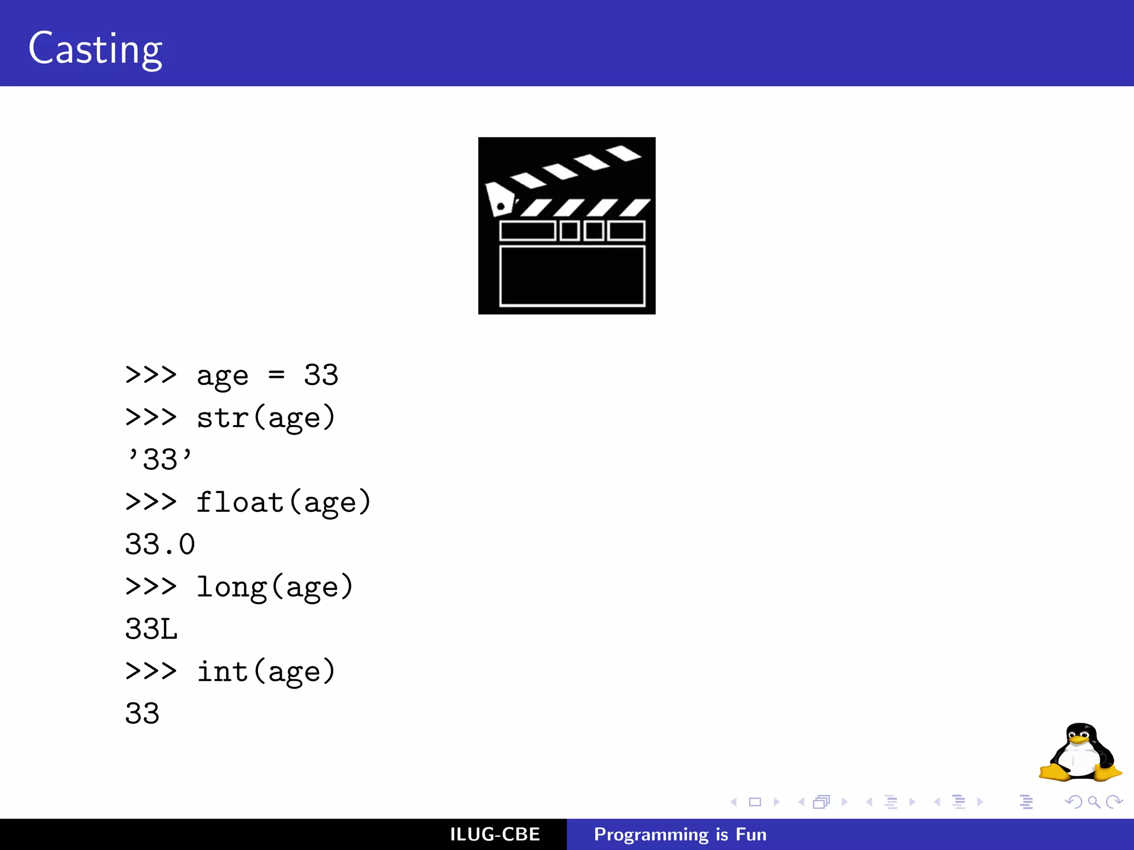Click the go forward curved arrow
This screenshot has width=1134, height=850.
1114,802
